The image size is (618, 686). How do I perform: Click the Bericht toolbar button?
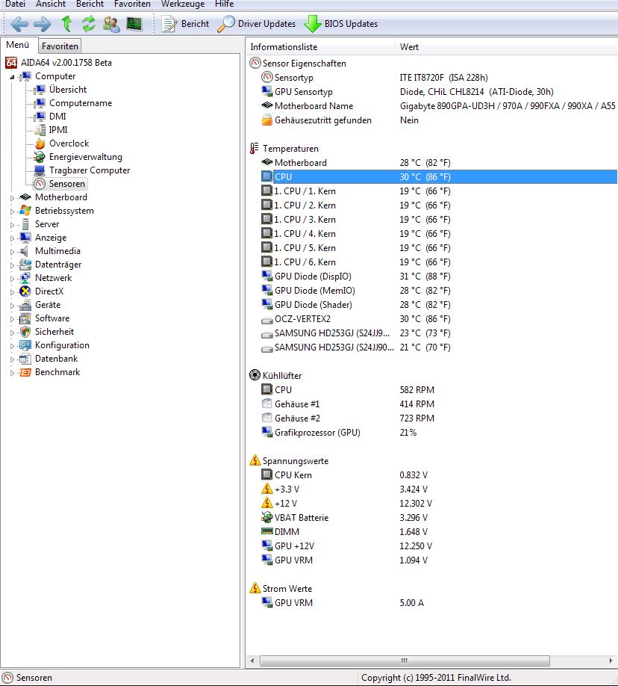click(x=185, y=24)
